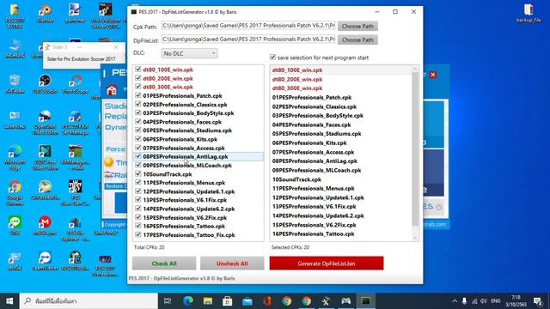Open the TeamViewer desktop shortcut
The width and height of the screenshot is (550, 309).
tap(45, 261)
